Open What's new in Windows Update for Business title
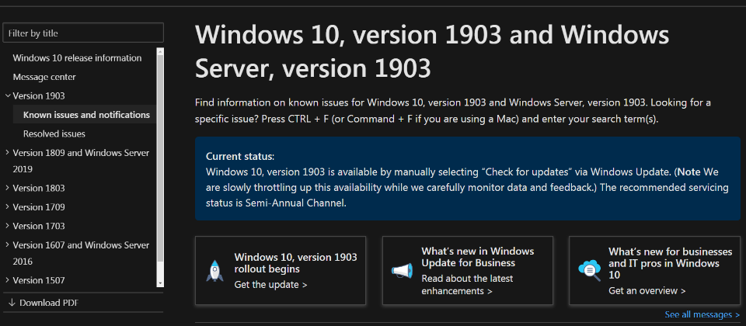Screen dimensions: 746x326 point(478,257)
